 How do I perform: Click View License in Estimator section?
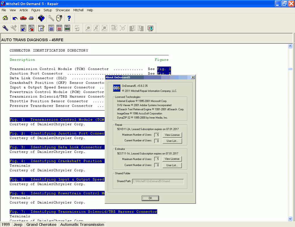pos(172,159)
